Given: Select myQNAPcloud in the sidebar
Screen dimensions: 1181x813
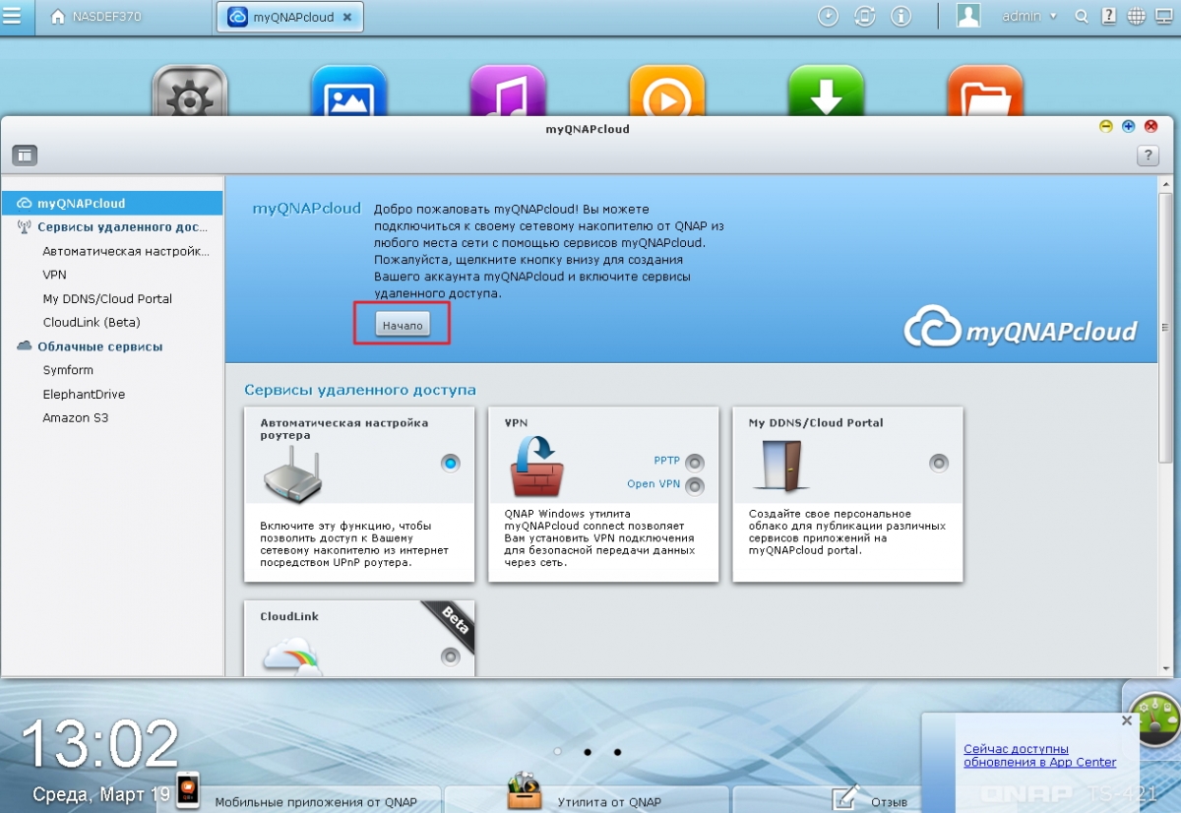Looking at the screenshot, I should point(112,204).
